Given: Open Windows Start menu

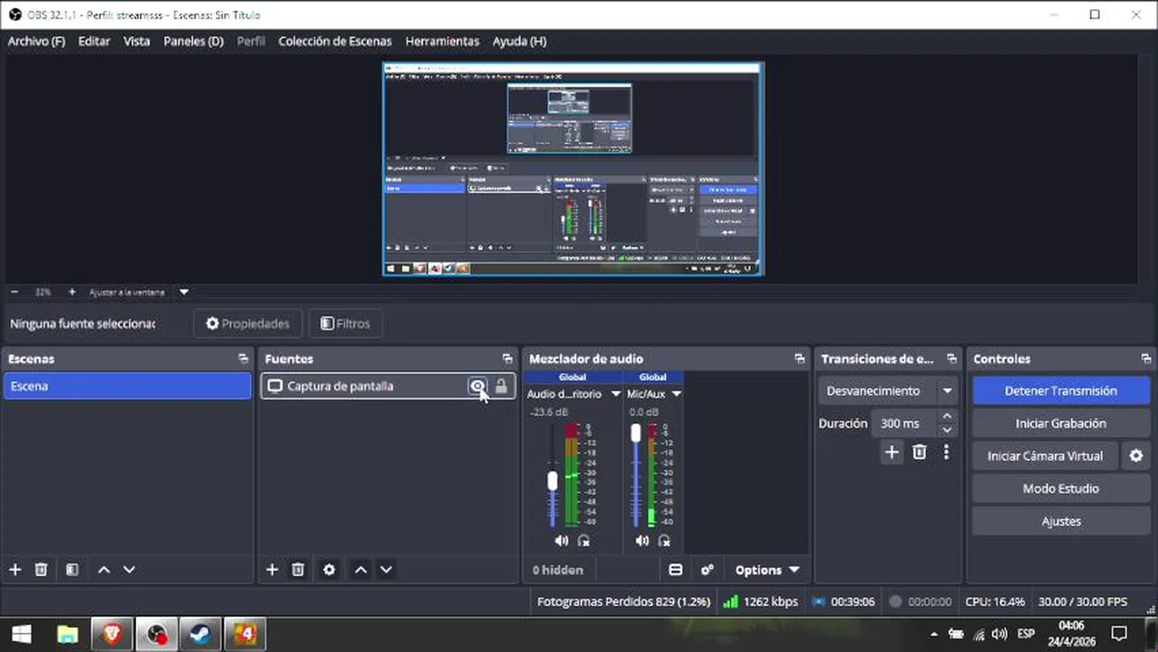Looking at the screenshot, I should pyautogui.click(x=20, y=634).
